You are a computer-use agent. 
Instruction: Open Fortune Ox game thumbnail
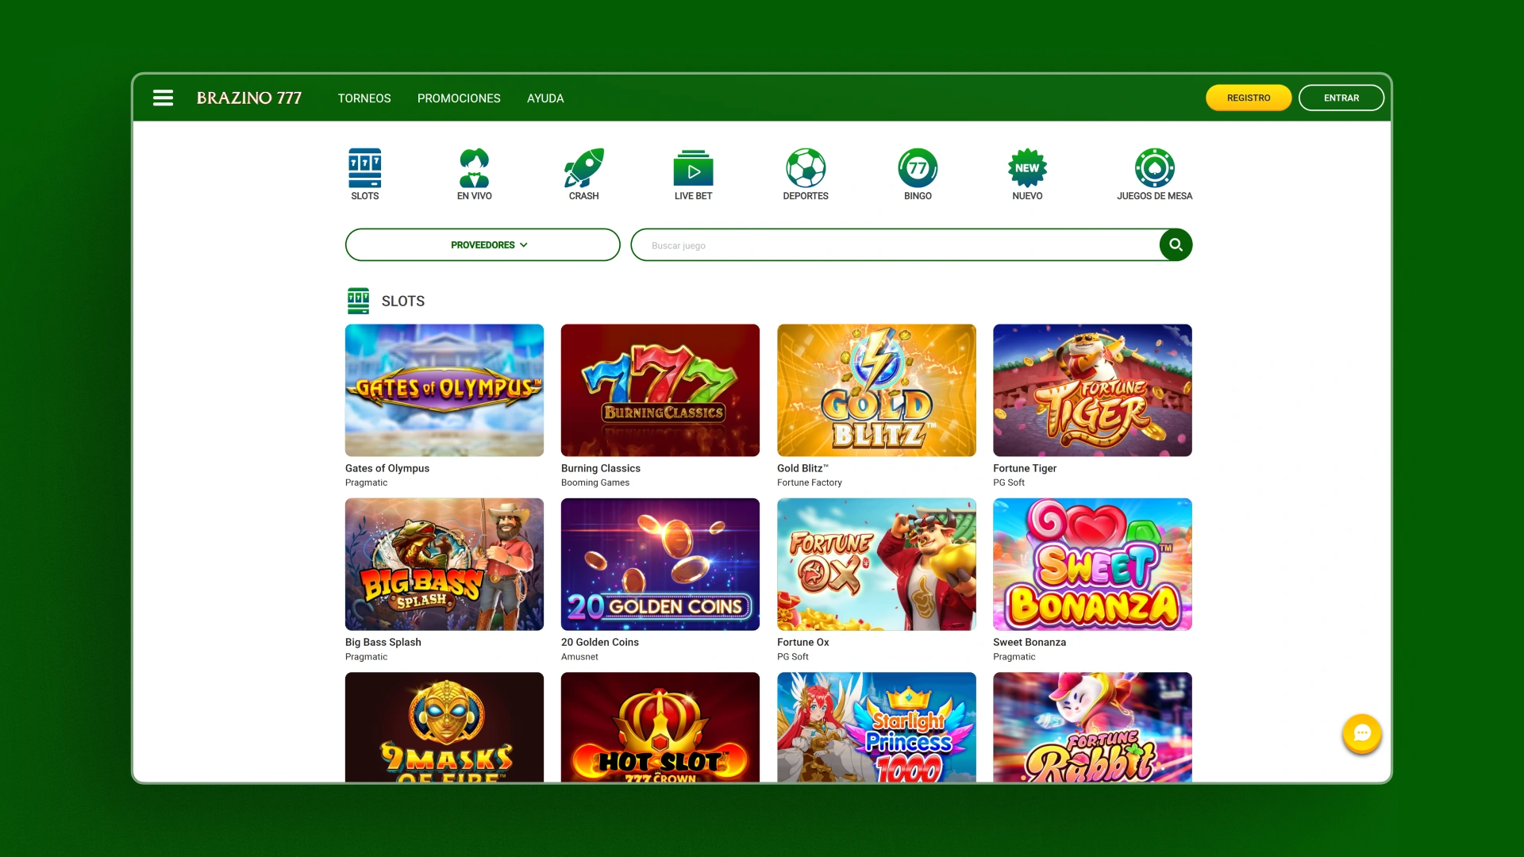click(x=876, y=564)
